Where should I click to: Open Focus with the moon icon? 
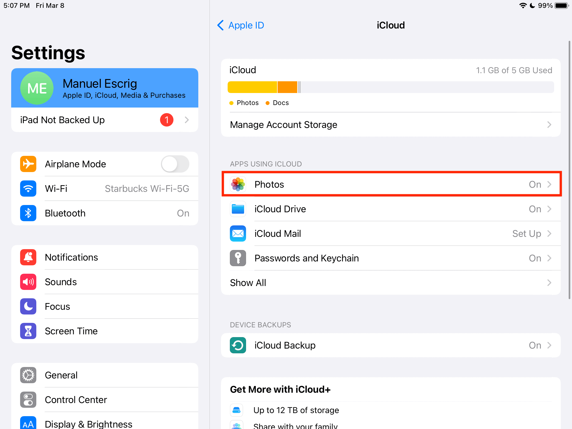click(28, 306)
